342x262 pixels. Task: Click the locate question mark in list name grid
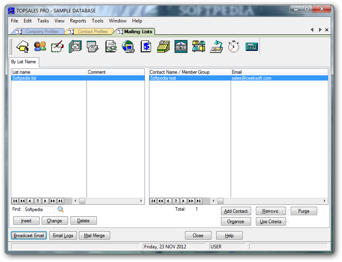[38, 201]
